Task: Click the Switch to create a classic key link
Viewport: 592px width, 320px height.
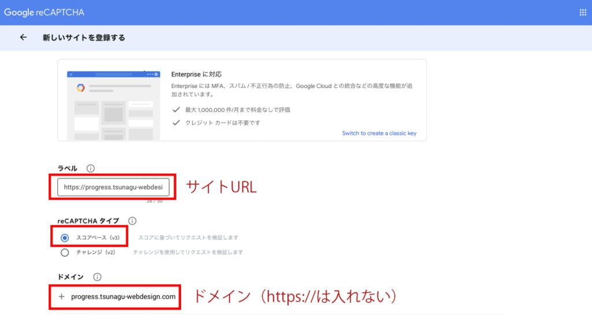Action: (379, 133)
